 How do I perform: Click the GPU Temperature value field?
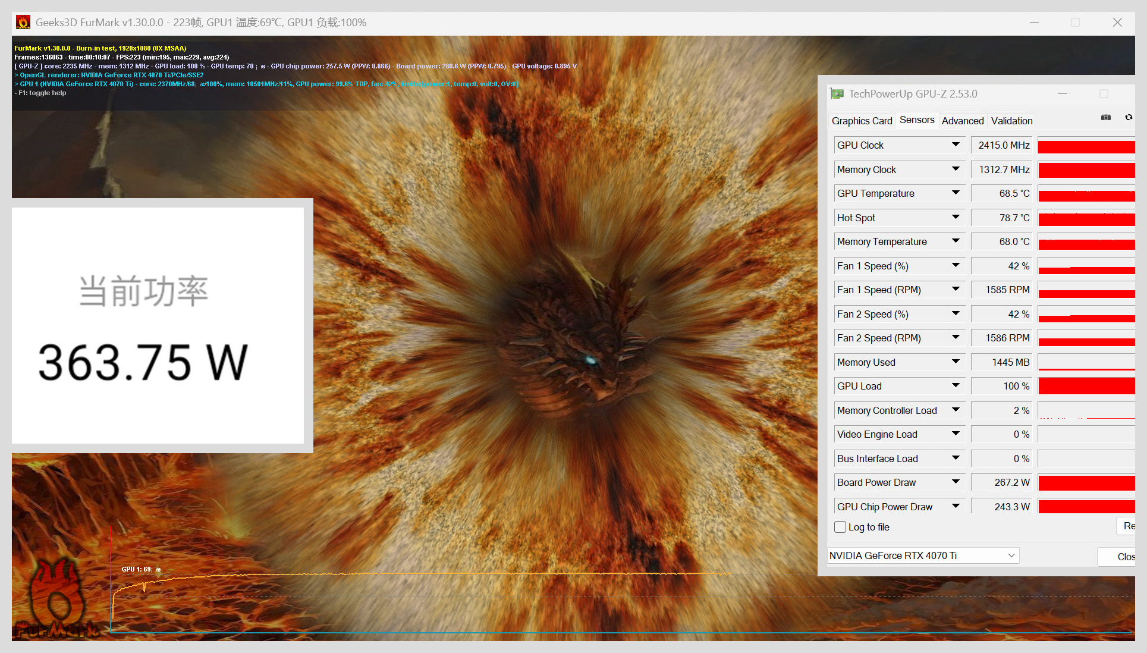[x=1002, y=194]
